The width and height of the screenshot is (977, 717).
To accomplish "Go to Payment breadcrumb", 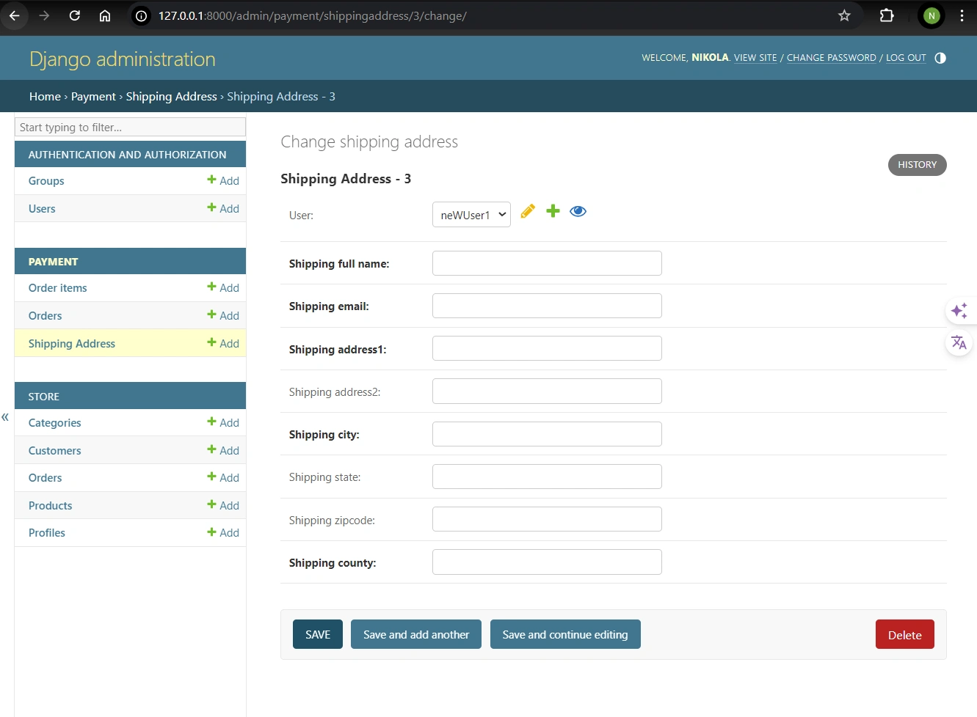I will point(93,96).
